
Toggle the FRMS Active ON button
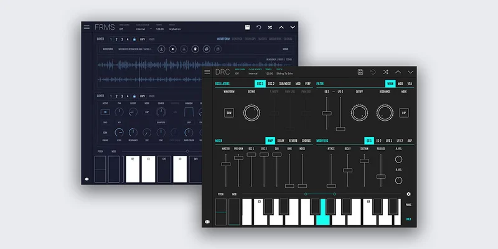tap(105, 112)
